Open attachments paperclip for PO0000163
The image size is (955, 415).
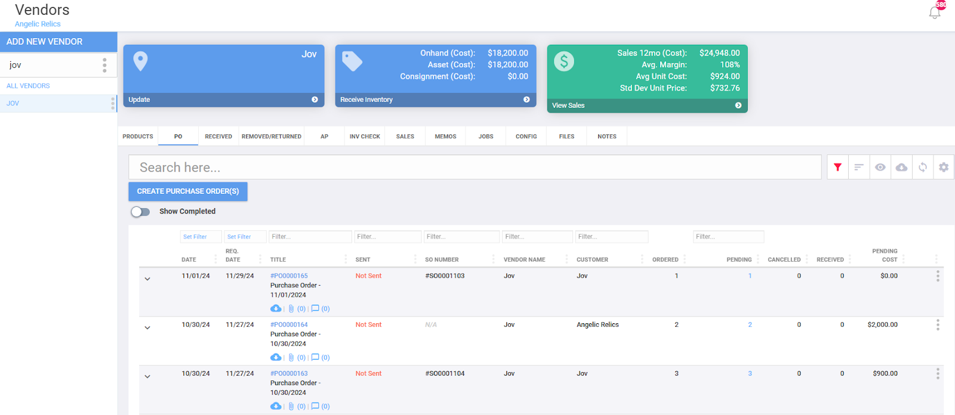click(x=291, y=407)
